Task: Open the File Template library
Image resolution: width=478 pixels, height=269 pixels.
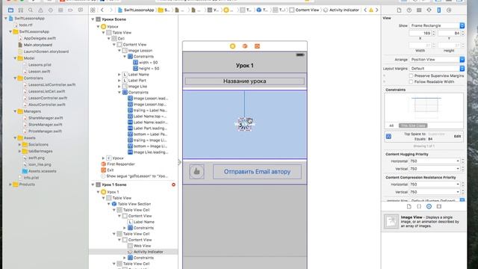Action: tap(409, 206)
